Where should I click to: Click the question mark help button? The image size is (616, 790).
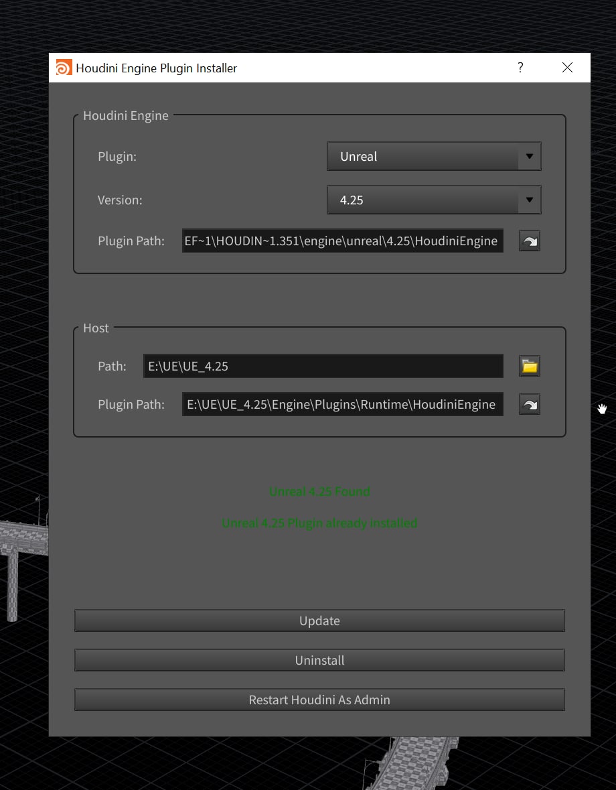coord(520,68)
